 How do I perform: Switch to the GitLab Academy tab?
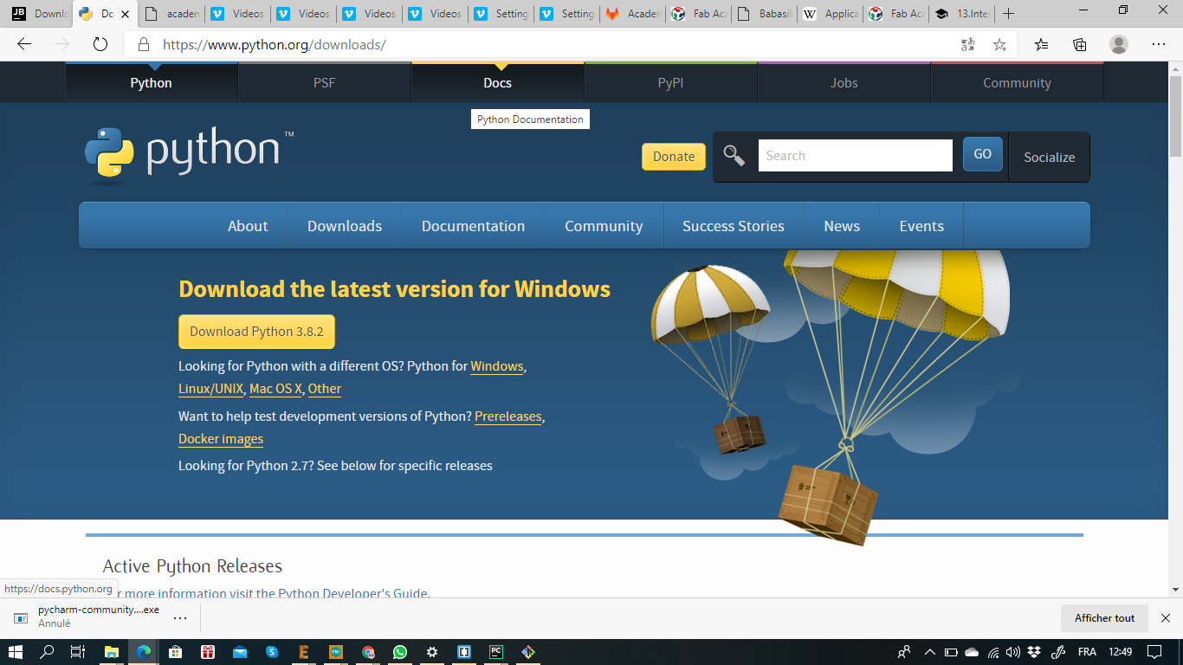(x=634, y=14)
